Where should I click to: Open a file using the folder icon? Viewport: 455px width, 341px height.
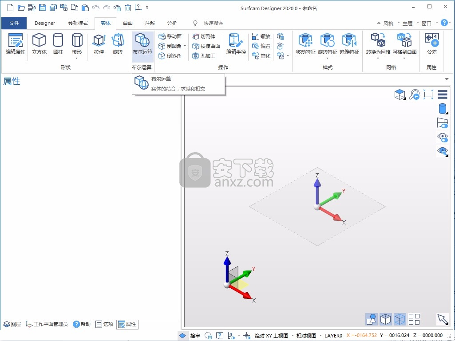pyautogui.click(x=21, y=8)
